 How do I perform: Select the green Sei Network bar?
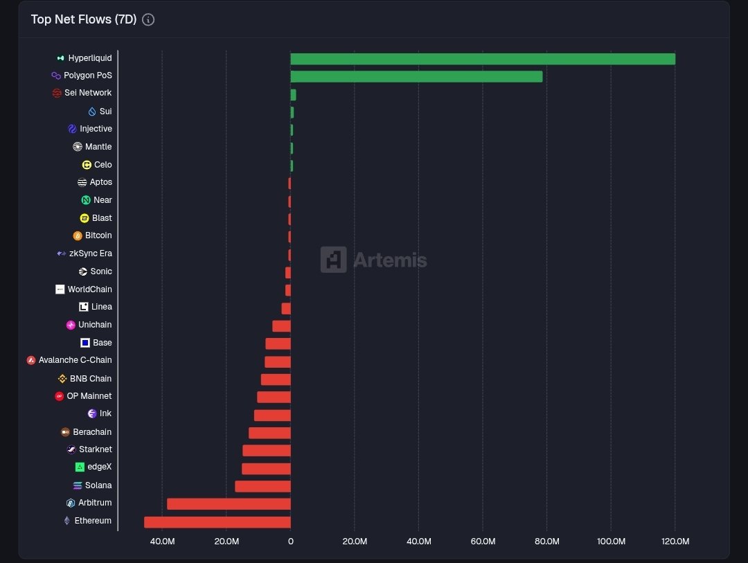(x=294, y=95)
